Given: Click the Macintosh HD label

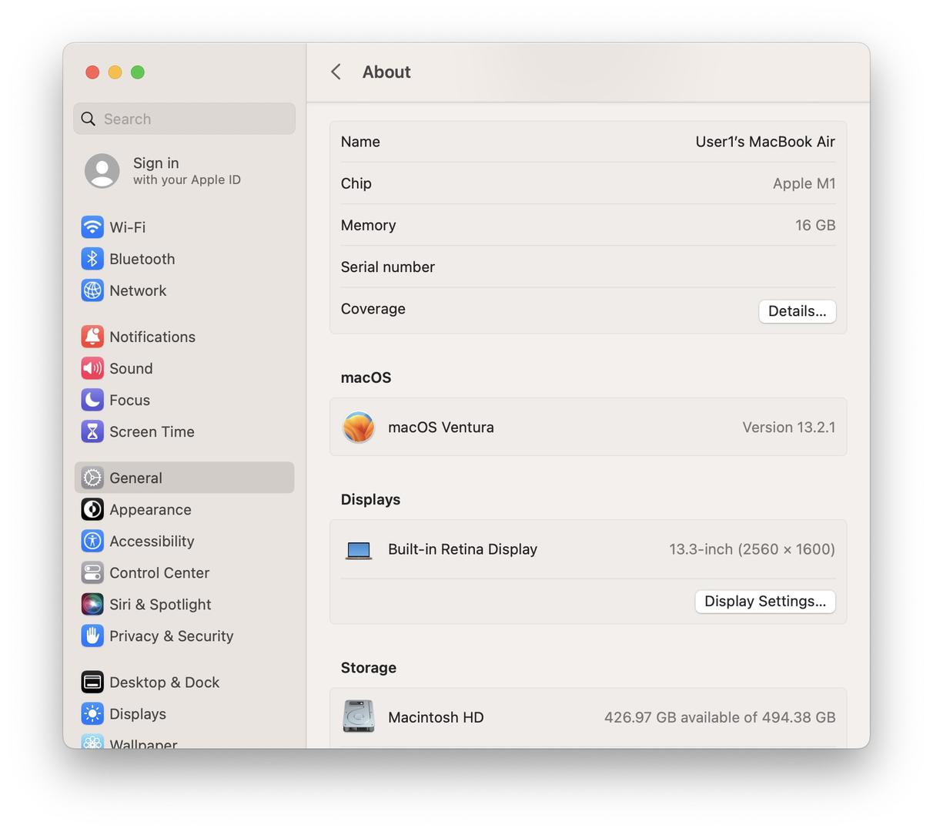Looking at the screenshot, I should (436, 717).
